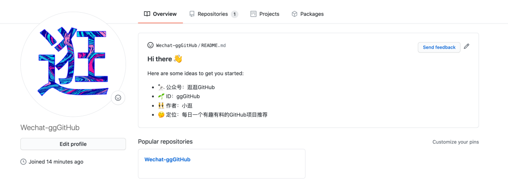
Task: Click the pencil icon to edit README
Action: [466, 46]
